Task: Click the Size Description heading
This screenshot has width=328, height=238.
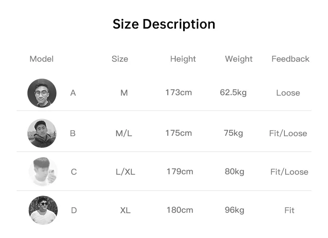Action: (164, 24)
